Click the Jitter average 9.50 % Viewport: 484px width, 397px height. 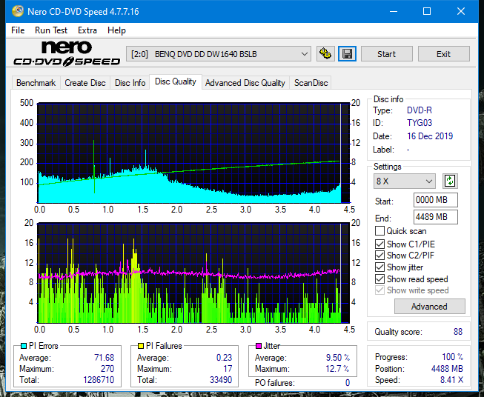338,358
